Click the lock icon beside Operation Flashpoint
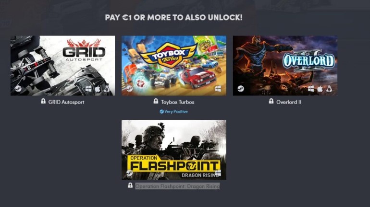 130,185
